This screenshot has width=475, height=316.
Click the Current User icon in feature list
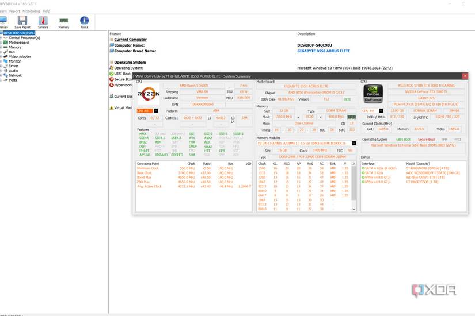(x=112, y=97)
